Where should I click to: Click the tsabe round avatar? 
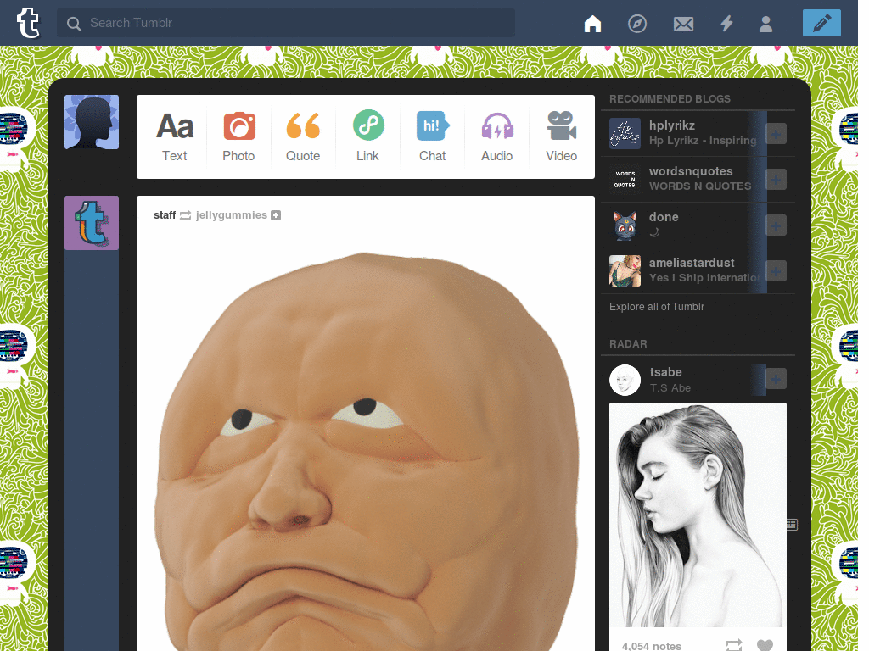point(625,380)
